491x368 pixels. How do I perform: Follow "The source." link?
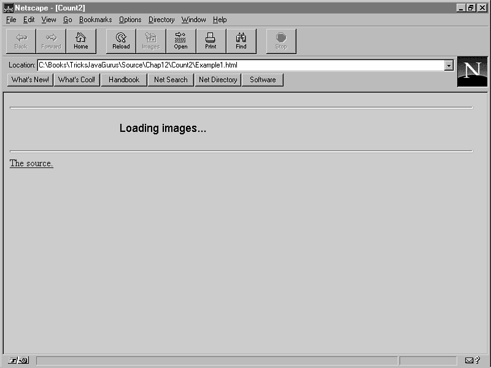click(31, 163)
